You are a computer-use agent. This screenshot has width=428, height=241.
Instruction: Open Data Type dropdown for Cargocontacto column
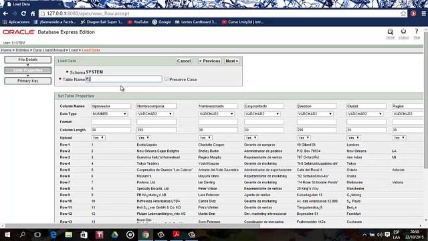click(x=262, y=114)
